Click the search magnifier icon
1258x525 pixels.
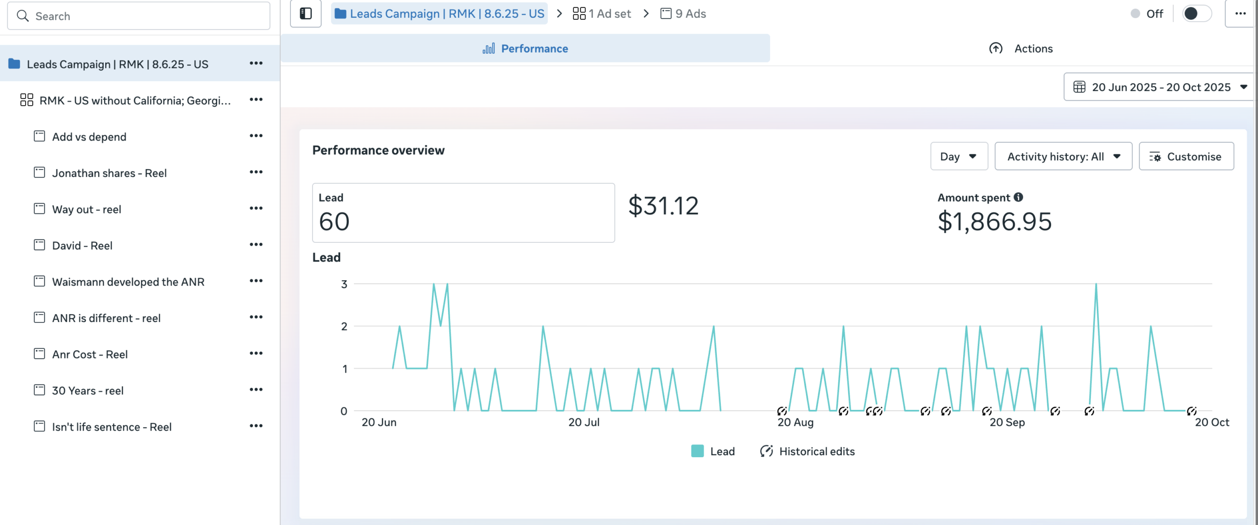[x=23, y=16]
